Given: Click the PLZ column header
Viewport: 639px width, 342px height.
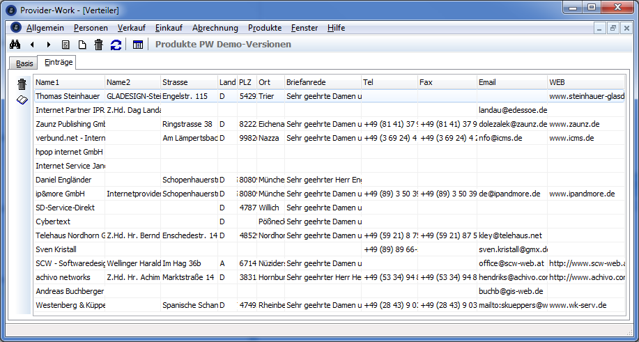Looking at the screenshot, I should (x=247, y=82).
